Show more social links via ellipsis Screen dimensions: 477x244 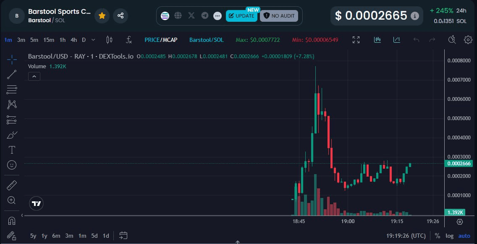coord(218,16)
